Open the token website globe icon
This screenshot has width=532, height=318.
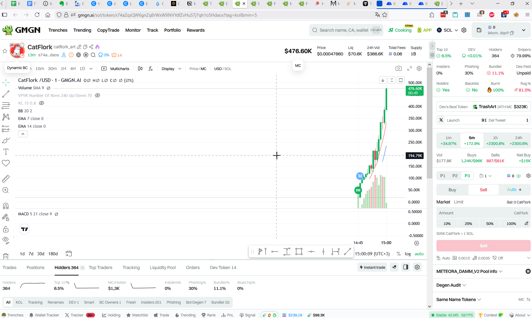pos(78,55)
